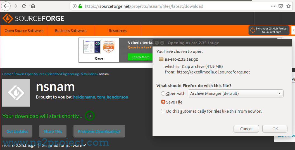Open the browser home page

[33, 6]
